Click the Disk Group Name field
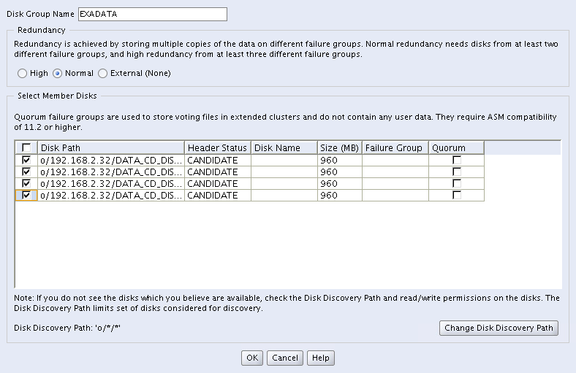576x373 pixels. (152, 14)
